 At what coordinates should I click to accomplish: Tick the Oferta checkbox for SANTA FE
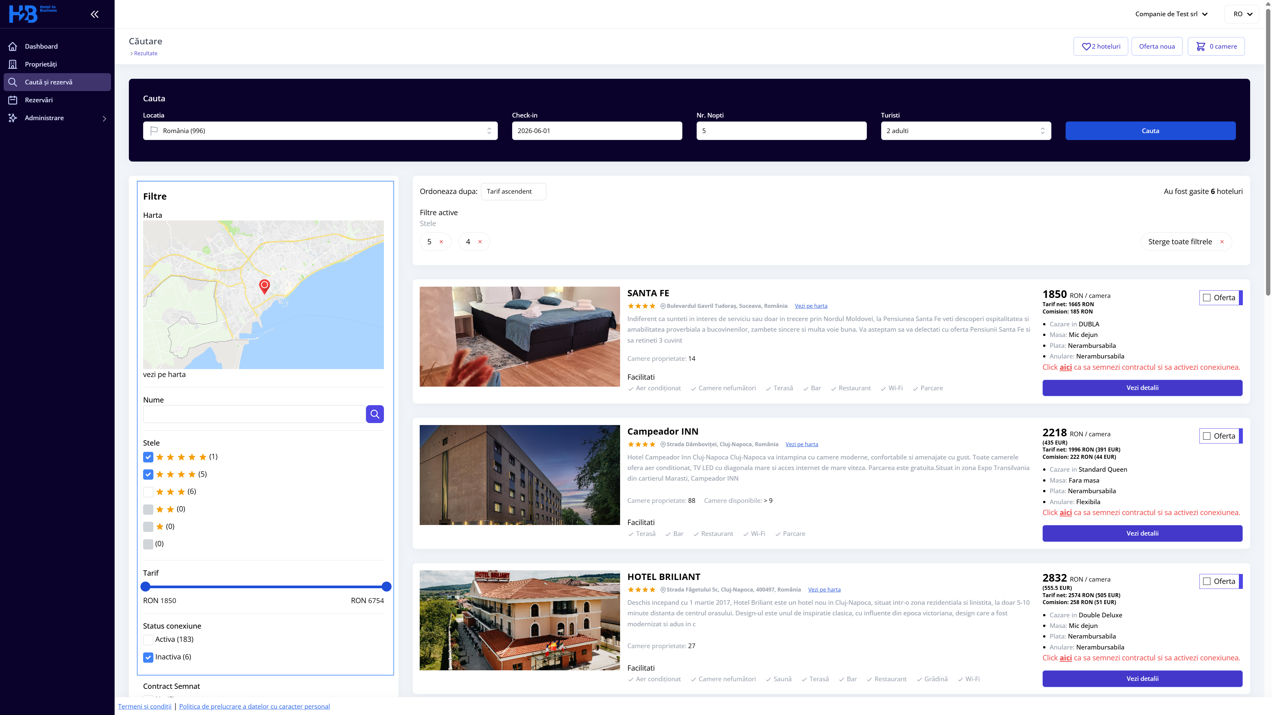pyautogui.click(x=1207, y=298)
